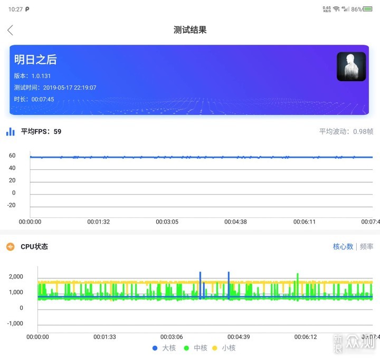Click 00:04:38 on the FPS chart axis
This screenshot has height=358, width=380.
pyautogui.click(x=235, y=222)
